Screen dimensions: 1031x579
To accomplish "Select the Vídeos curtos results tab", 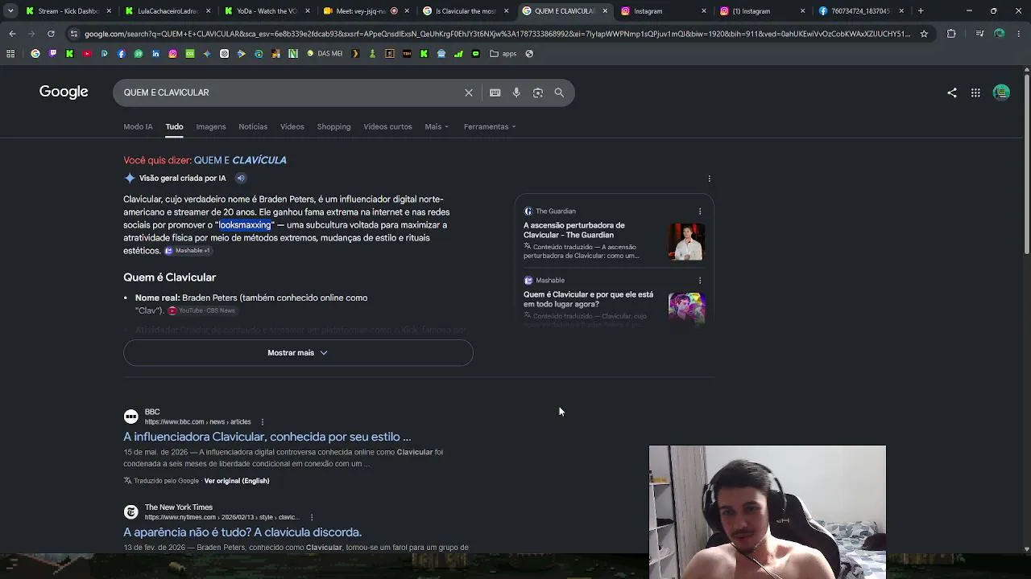I will tap(387, 126).
